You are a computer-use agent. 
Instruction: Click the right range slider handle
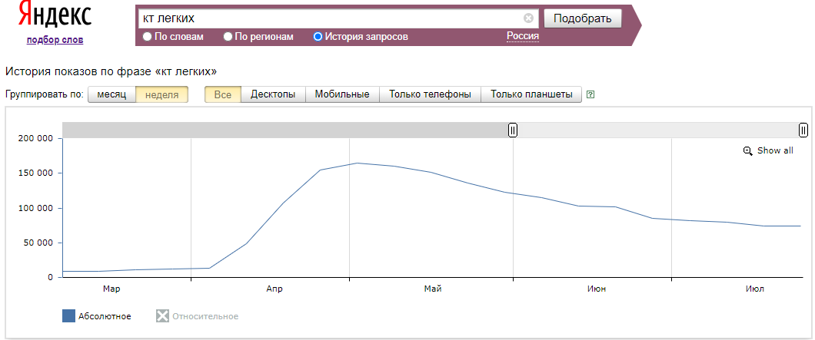tap(803, 130)
